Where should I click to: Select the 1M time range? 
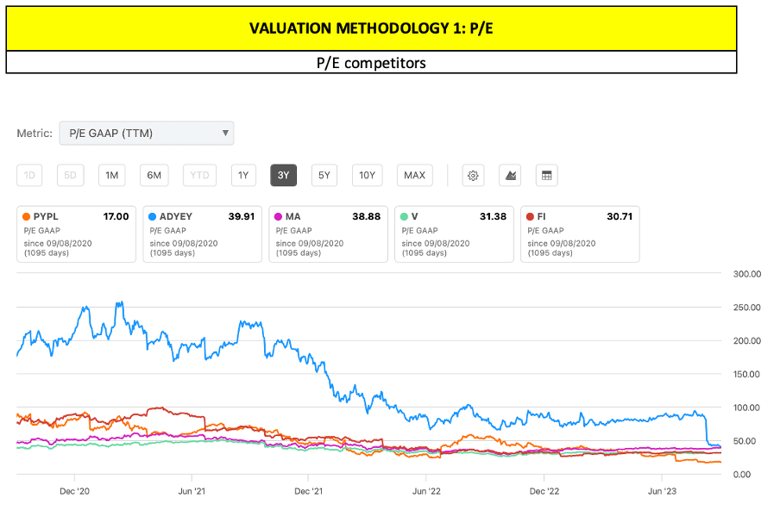point(112,176)
